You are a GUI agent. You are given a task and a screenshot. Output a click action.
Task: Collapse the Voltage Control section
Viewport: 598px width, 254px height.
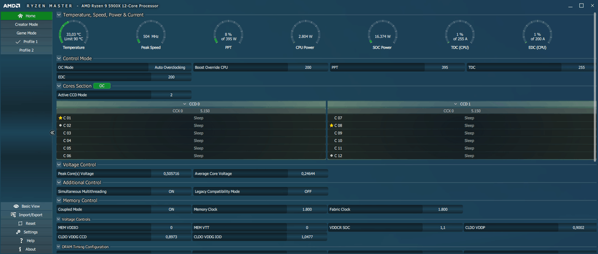(59, 164)
